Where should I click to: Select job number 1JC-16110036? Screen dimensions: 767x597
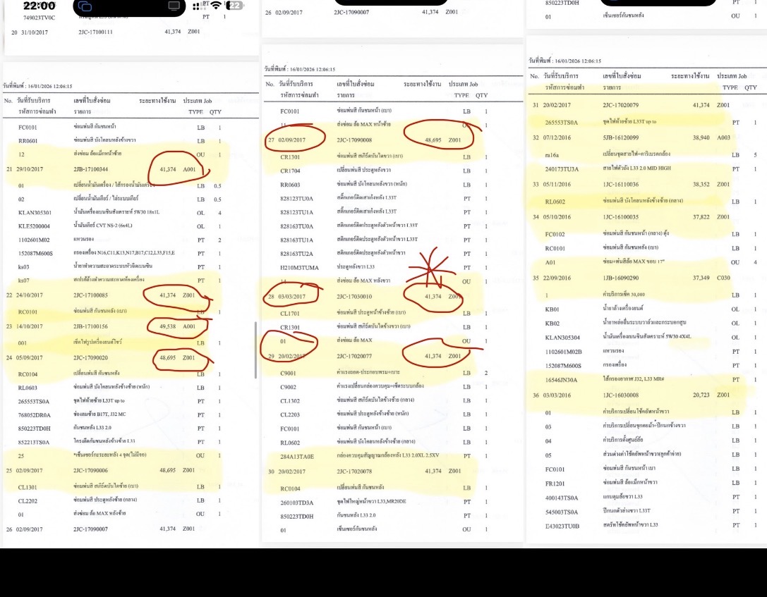[621, 184]
